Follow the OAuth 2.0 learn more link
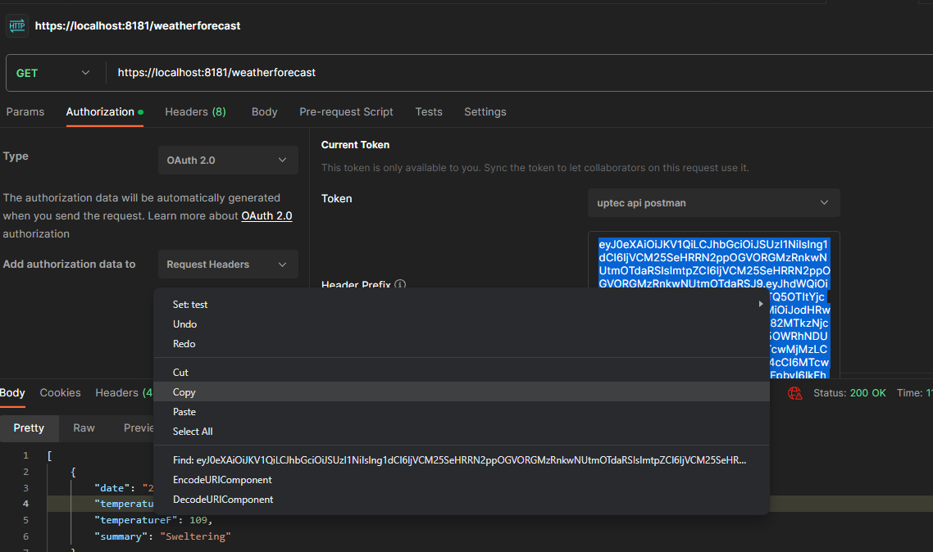This screenshot has width=933, height=552. point(266,216)
